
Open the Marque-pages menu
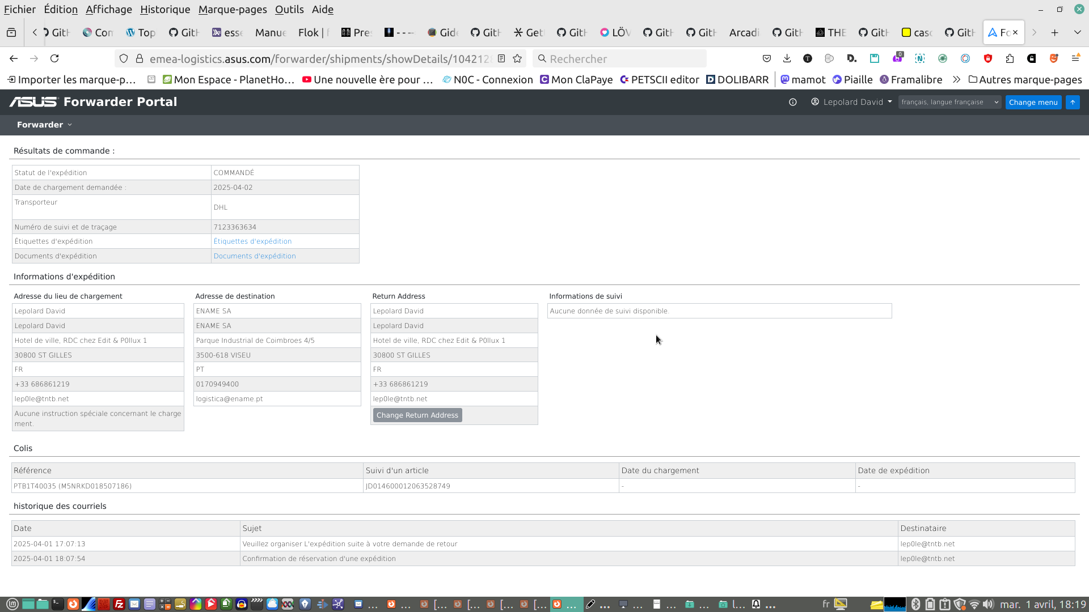tap(233, 9)
